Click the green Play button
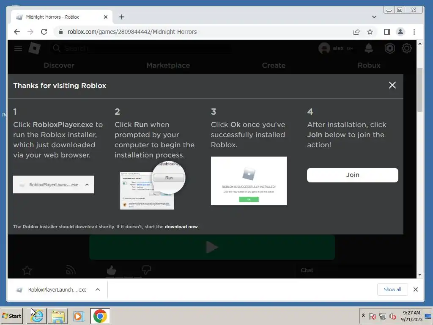This screenshot has height=325, width=433. (212, 247)
